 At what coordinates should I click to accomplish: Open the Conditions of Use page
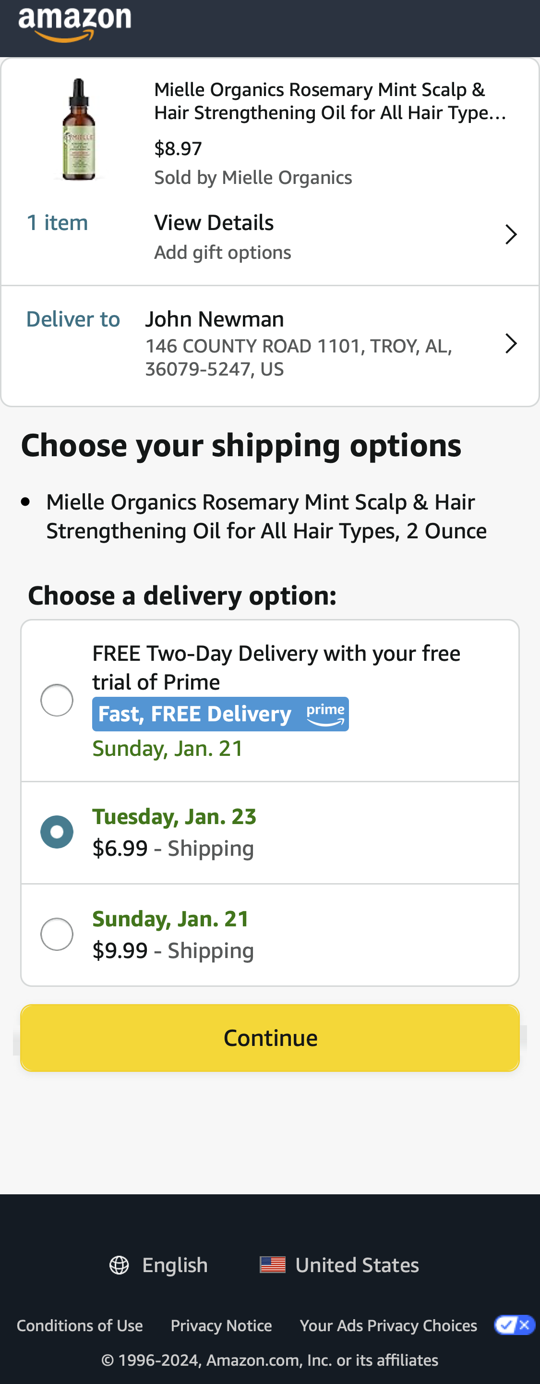click(x=80, y=1324)
